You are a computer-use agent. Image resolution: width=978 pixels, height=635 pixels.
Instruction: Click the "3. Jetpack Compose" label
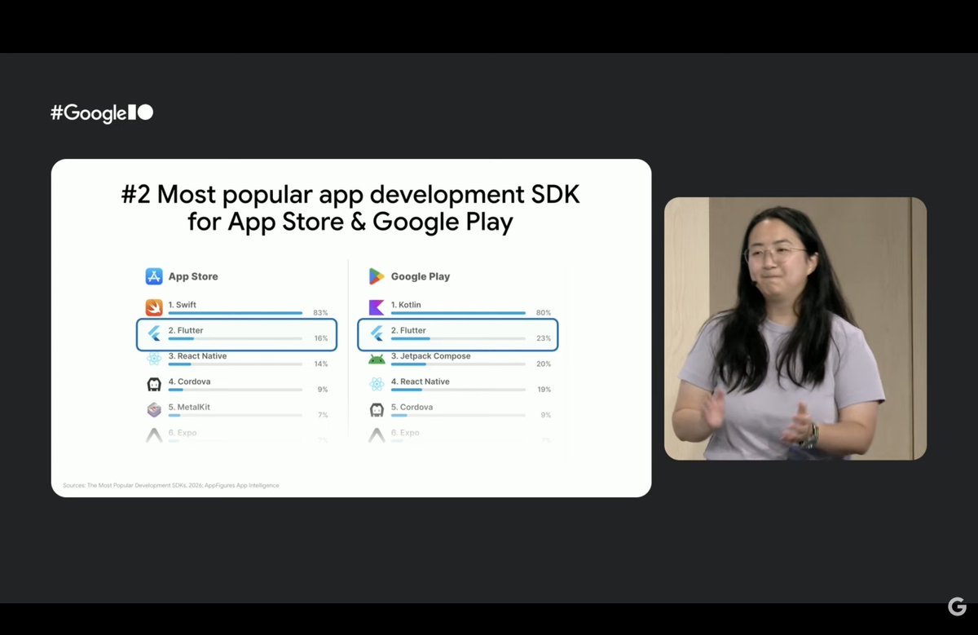[x=431, y=356]
